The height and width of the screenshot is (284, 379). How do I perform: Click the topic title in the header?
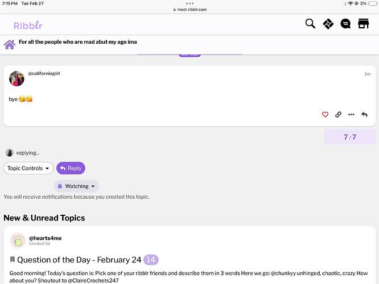tap(78, 41)
